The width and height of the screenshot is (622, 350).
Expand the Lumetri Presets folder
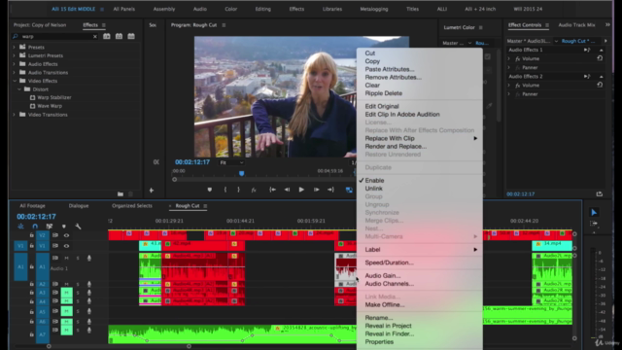(x=15, y=55)
